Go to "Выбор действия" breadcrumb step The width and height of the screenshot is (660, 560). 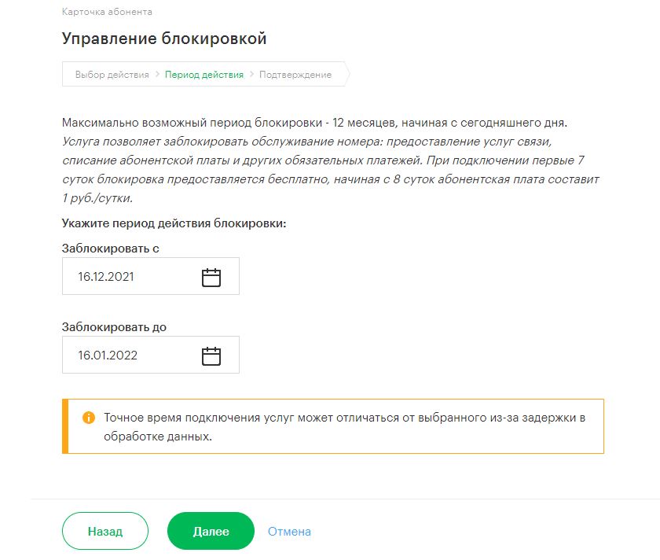pyautogui.click(x=112, y=75)
